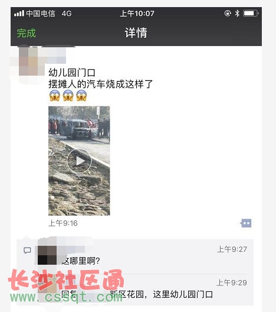The width and height of the screenshot is (276, 312).
Task: Open the like/comment action icon
Action: [246, 223]
